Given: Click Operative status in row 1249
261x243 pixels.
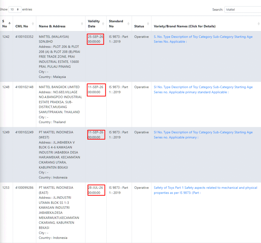Looking at the screenshot, I should [x=141, y=132].
